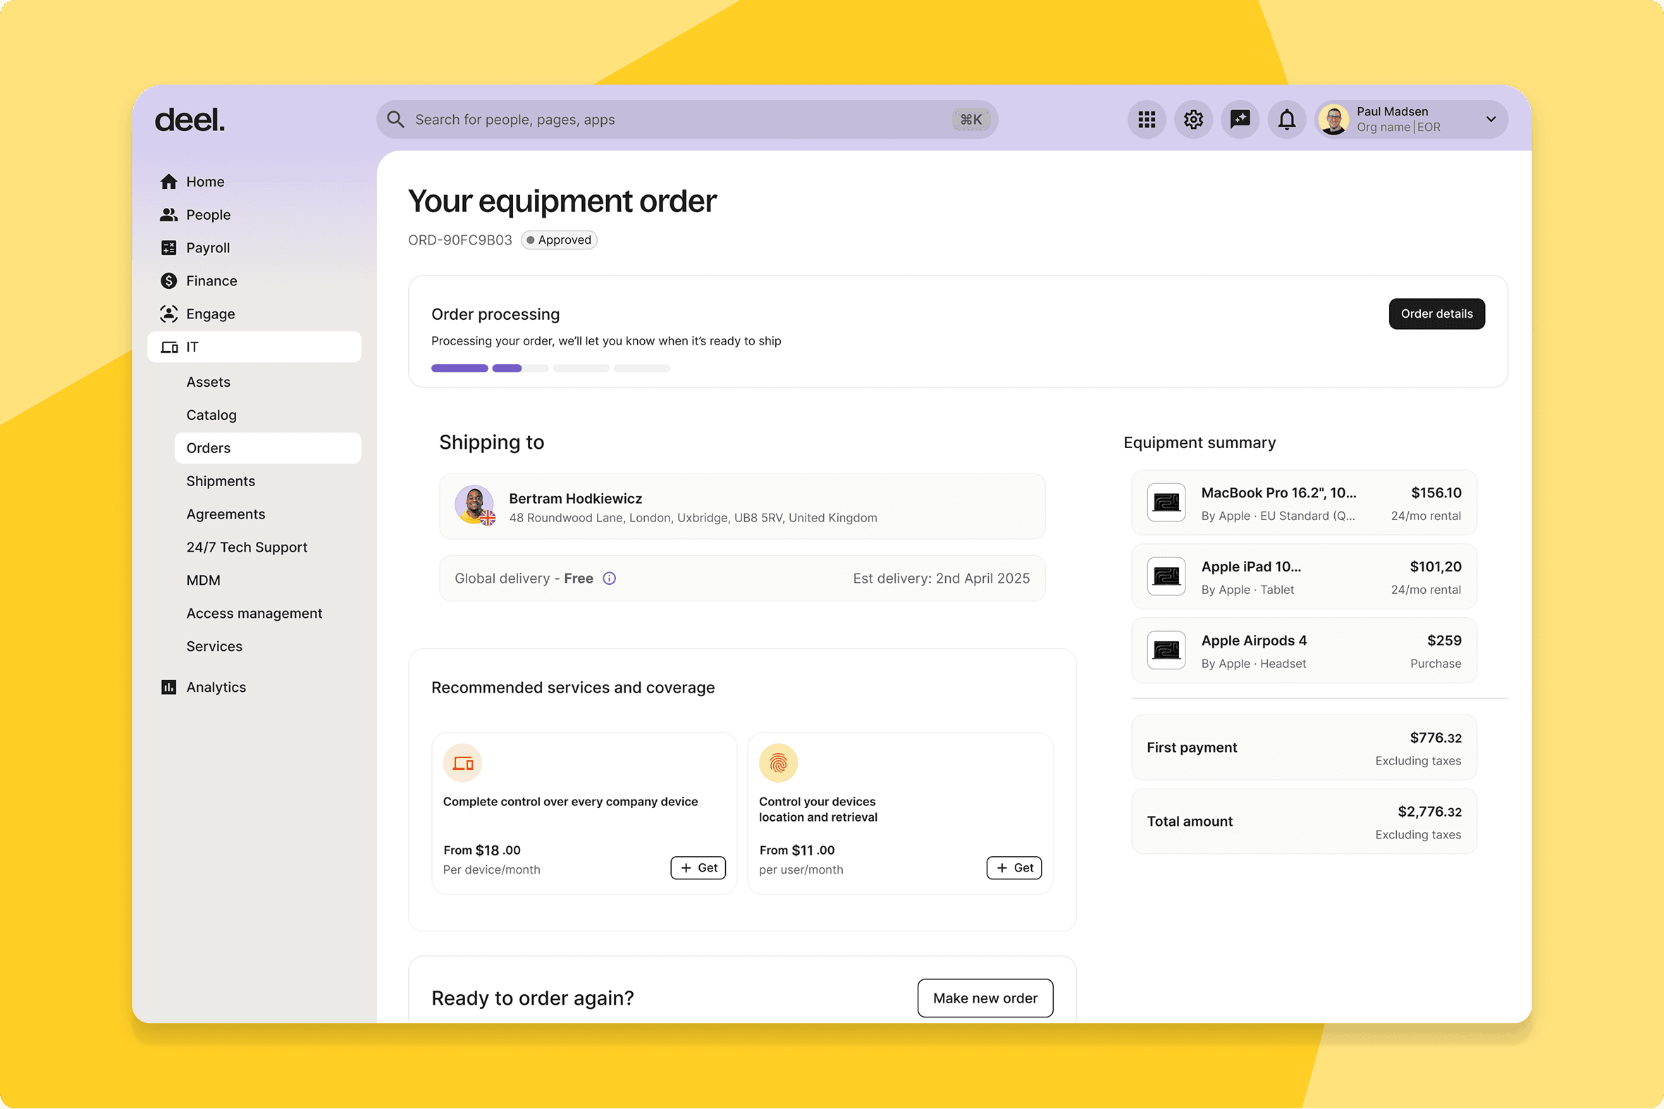Click the Finance dollar icon

point(168,281)
